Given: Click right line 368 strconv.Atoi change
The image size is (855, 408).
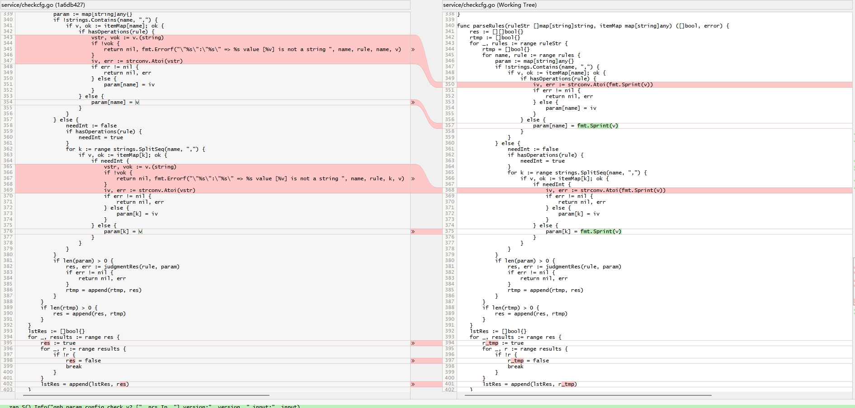Looking at the screenshot, I should click(605, 190).
